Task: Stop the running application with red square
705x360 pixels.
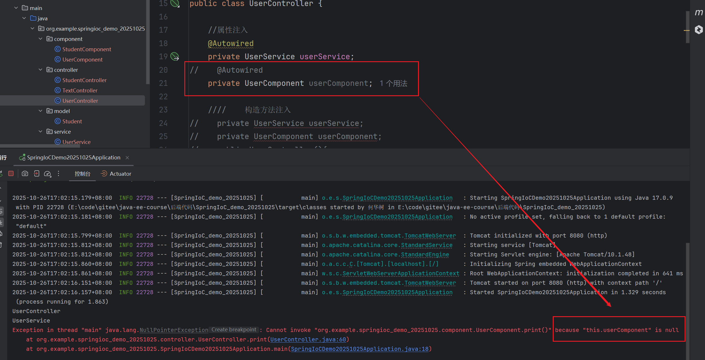Action: pos(11,173)
